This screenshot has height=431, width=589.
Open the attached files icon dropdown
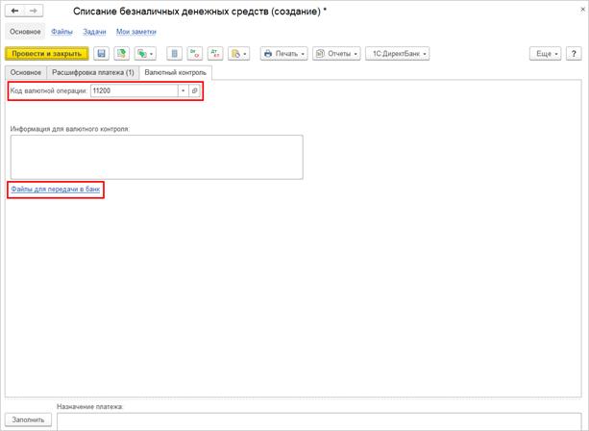[x=238, y=54]
